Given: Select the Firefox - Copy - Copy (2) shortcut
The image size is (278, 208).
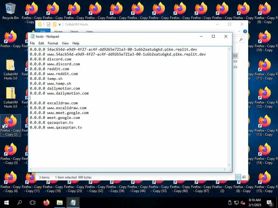Looking at the screenshot, I should [11, 125].
